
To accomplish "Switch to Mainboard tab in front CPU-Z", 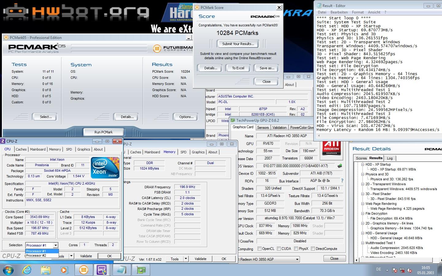I will click(x=38, y=149).
